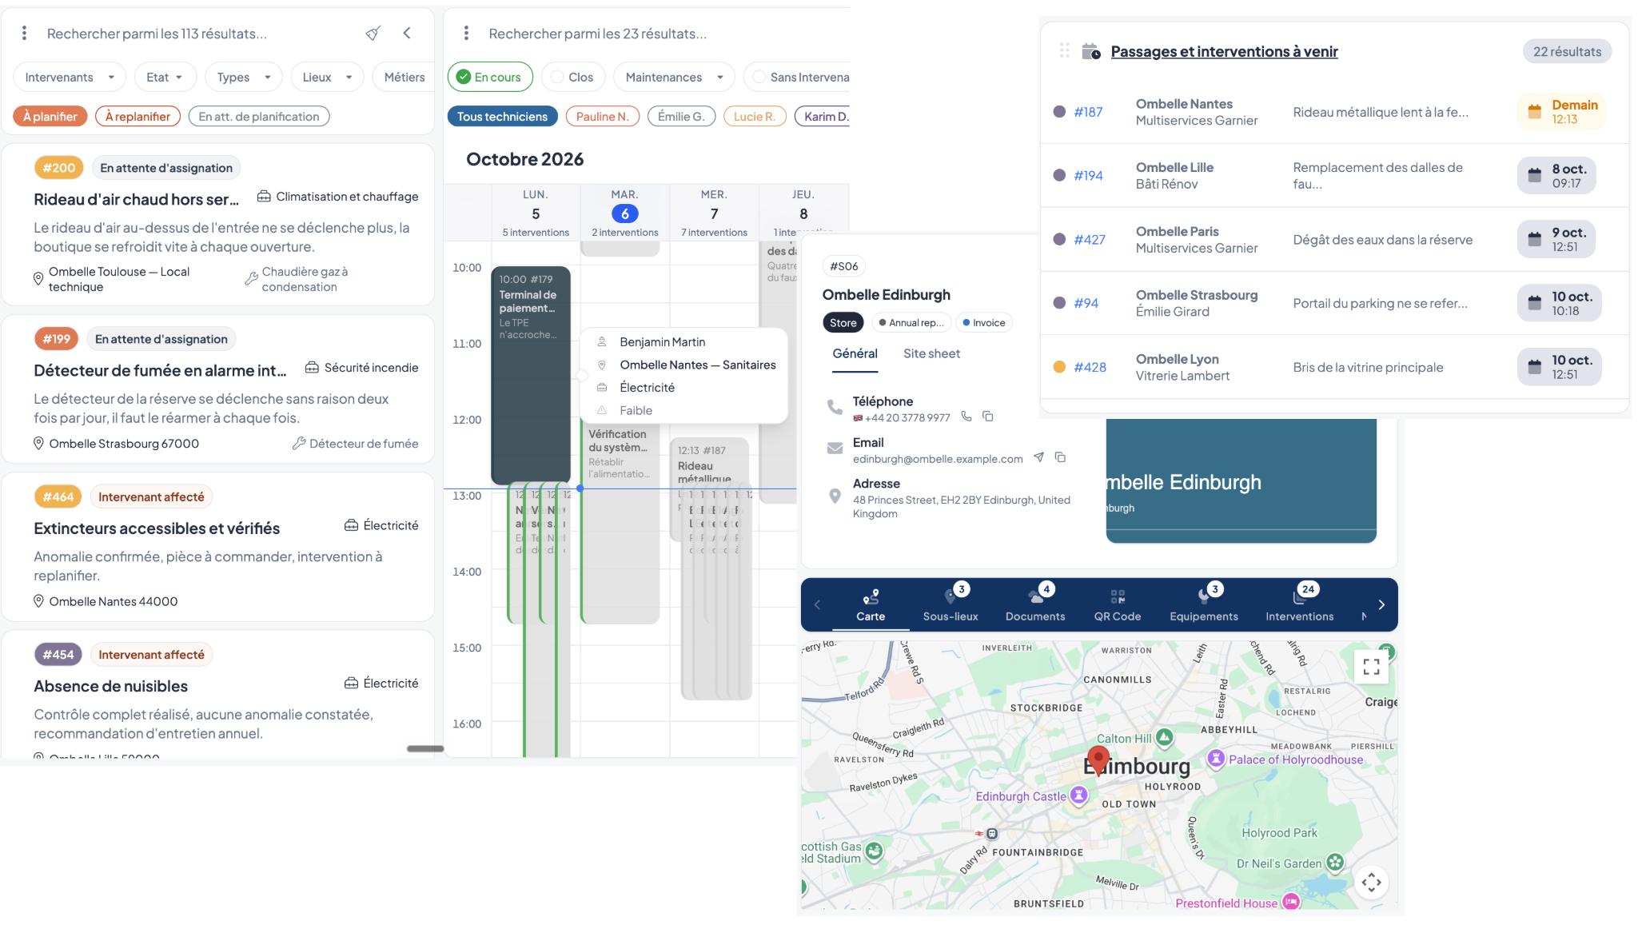The image size is (1642, 929).
Task: Enable the À replanifier filter chip
Action: [137, 117]
